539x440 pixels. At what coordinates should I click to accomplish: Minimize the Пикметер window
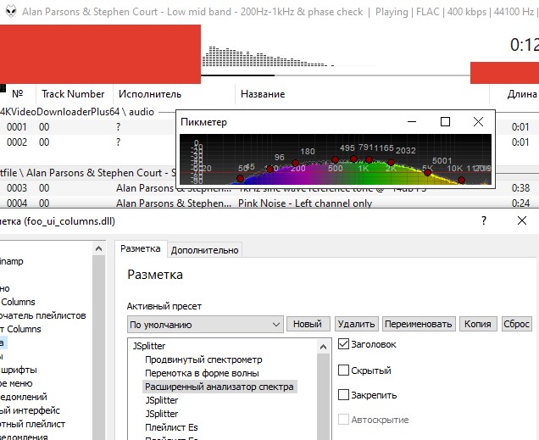pos(413,122)
